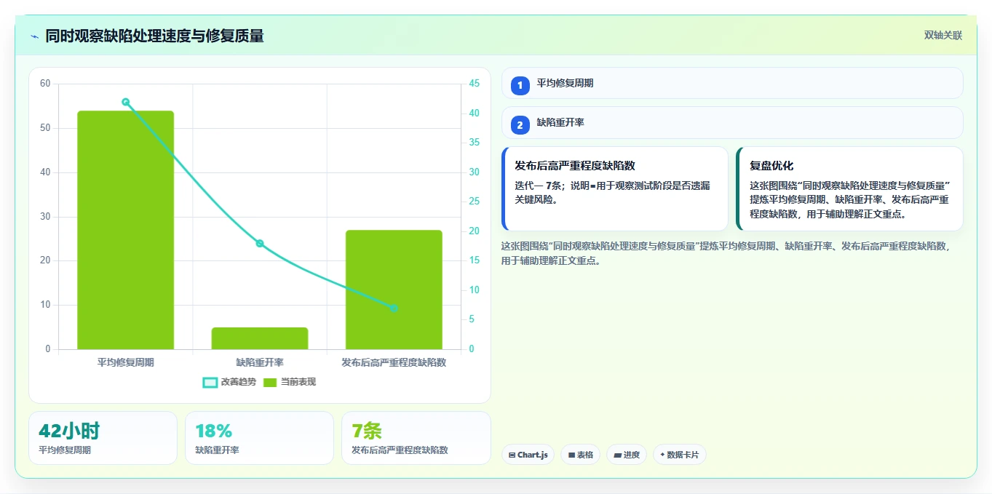The height and width of the screenshot is (494, 992).
Task: Click the trend line point on the 发布后高严重程度缺陷数 bar
Action: [x=394, y=308]
